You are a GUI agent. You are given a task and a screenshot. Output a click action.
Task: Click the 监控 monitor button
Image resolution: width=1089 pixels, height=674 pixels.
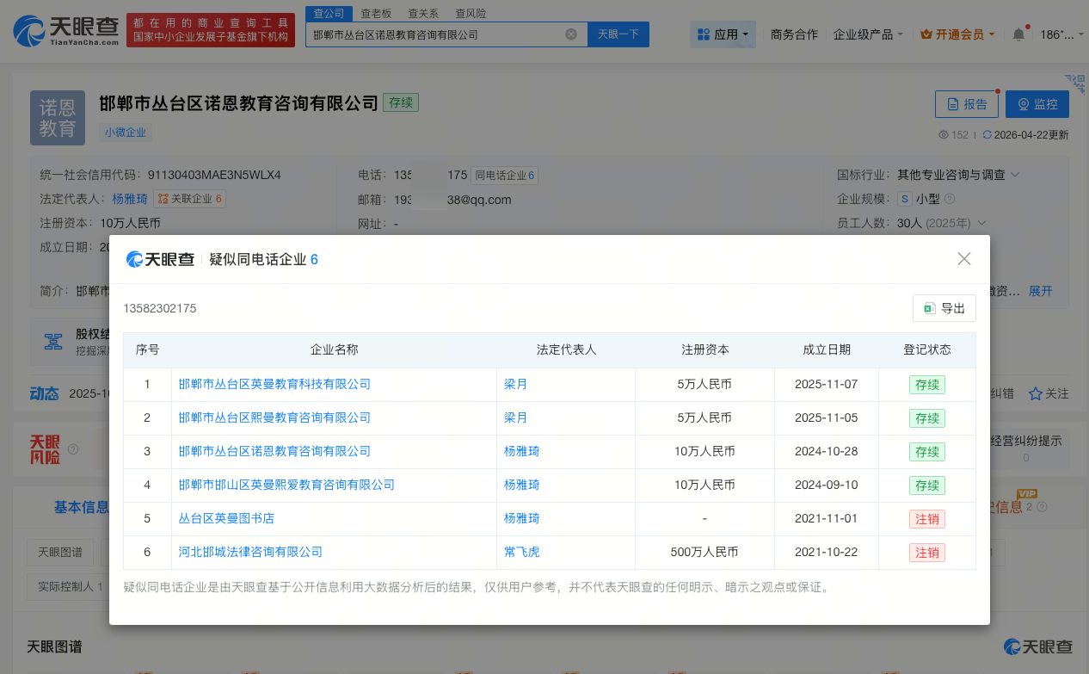click(1037, 104)
